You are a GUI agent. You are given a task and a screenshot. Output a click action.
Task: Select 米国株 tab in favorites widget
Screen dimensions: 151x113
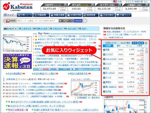tap(139, 46)
